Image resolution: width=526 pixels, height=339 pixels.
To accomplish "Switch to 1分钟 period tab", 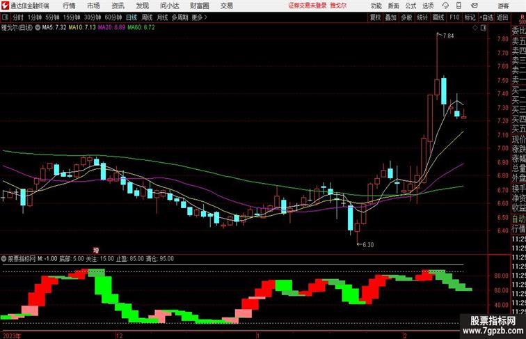I will click(35, 17).
